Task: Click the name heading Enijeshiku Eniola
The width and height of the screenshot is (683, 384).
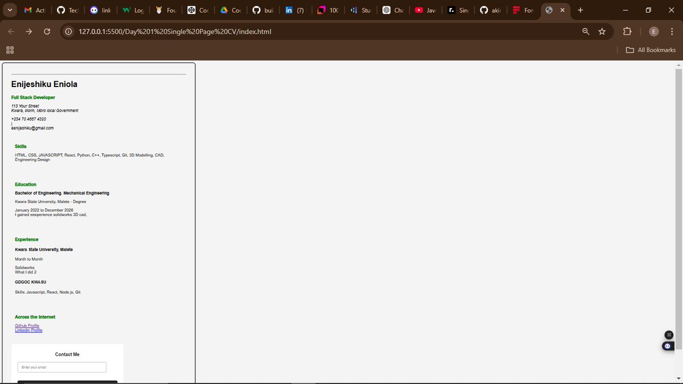Action: 44,84
